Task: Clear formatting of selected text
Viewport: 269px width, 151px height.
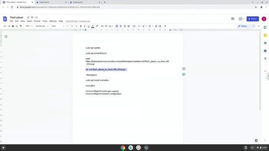Action: [165, 26]
